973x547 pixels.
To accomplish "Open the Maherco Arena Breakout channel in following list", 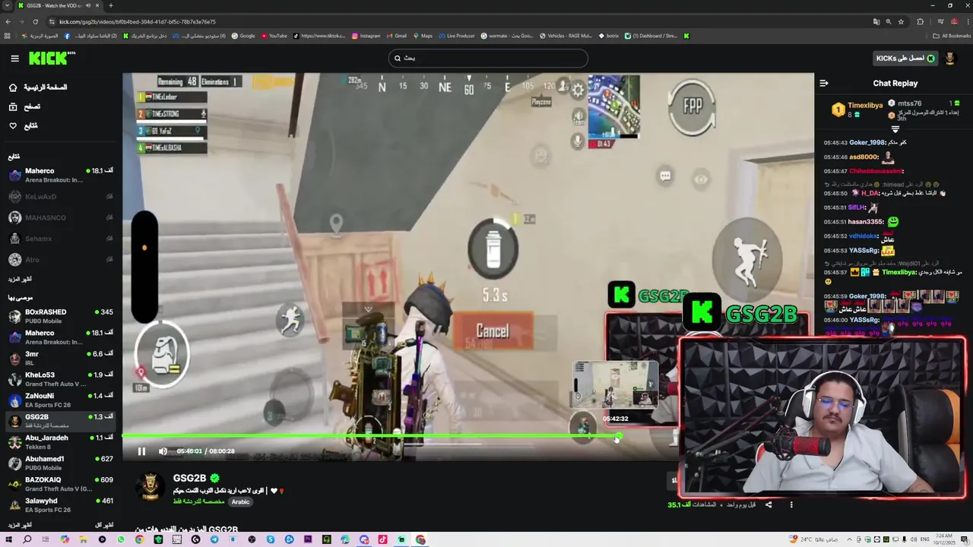I will 61,175.
